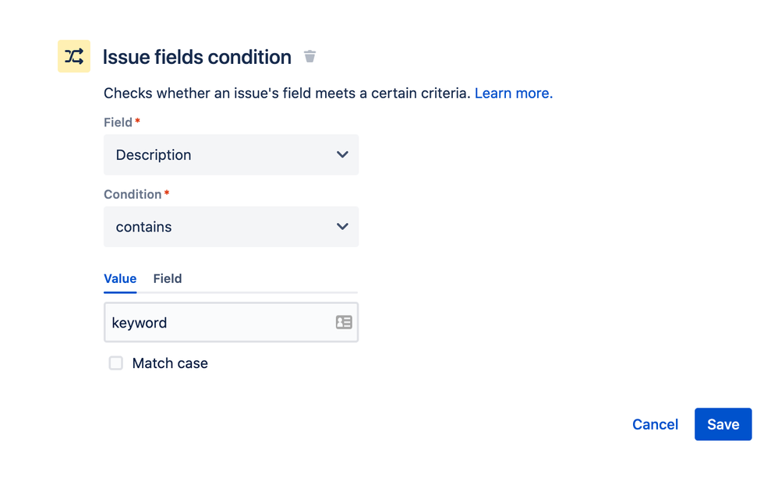Cancel the condition changes
This screenshot has width=778, height=481.
tap(655, 424)
